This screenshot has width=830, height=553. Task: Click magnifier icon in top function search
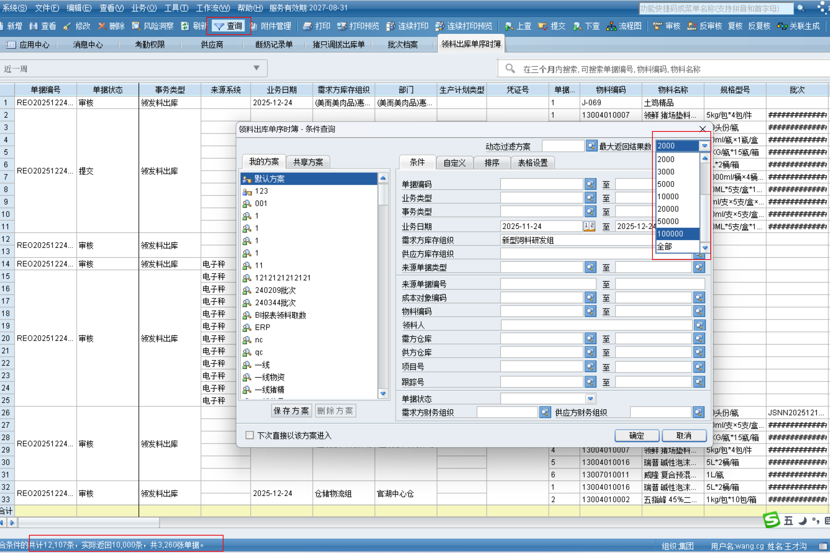click(801, 8)
